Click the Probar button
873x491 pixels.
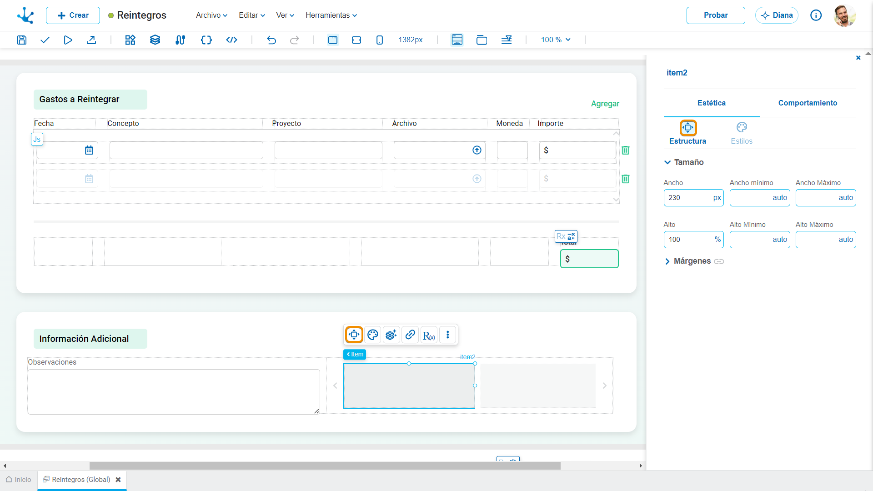[x=716, y=15]
